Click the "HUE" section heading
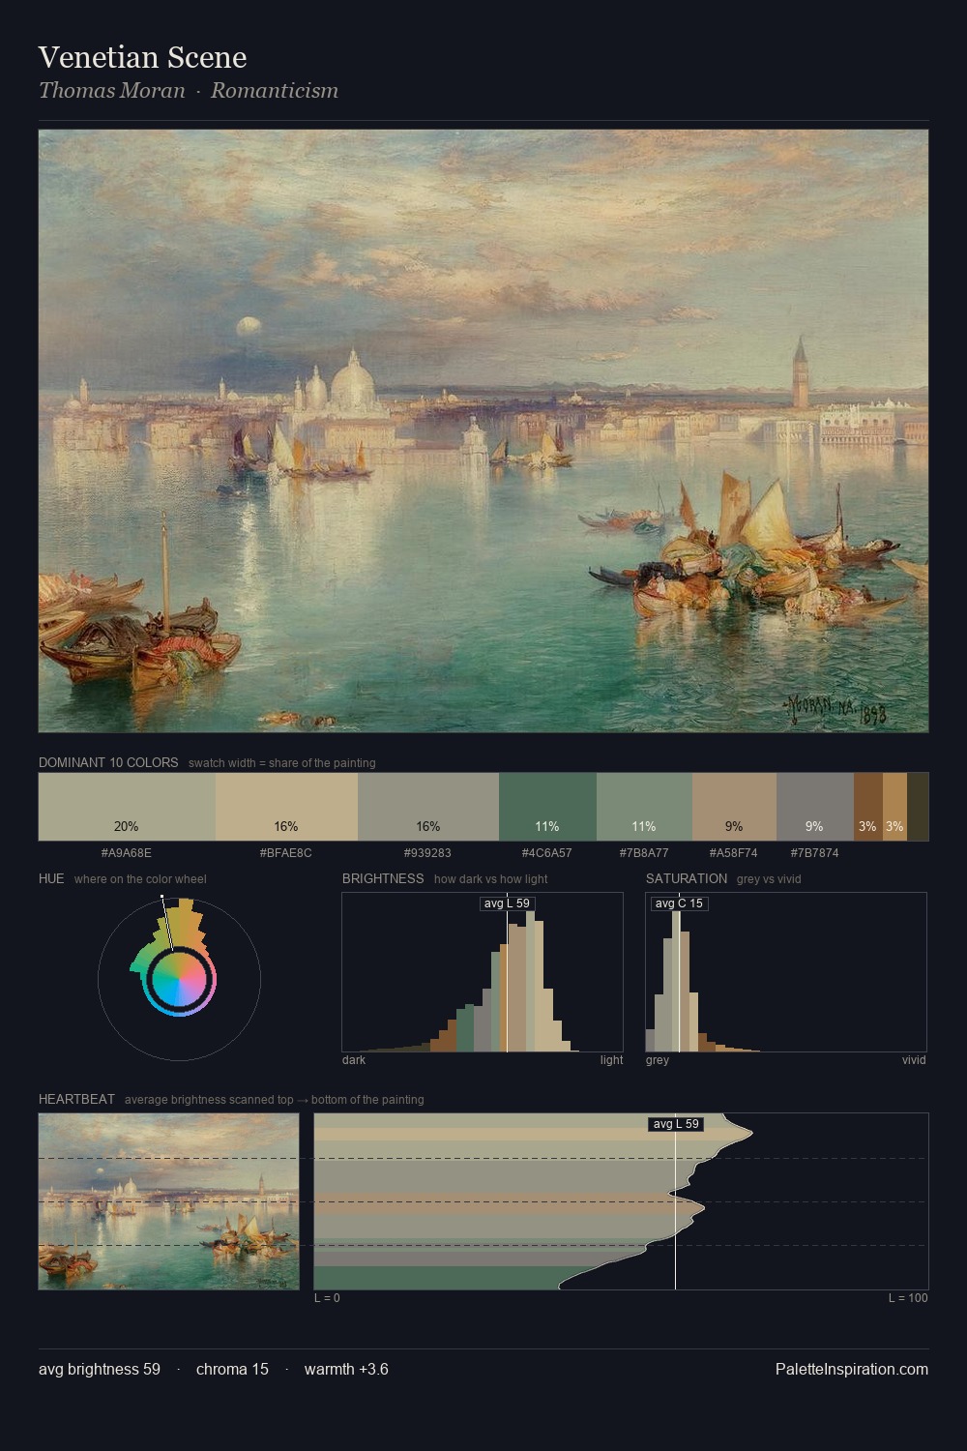 click(51, 878)
